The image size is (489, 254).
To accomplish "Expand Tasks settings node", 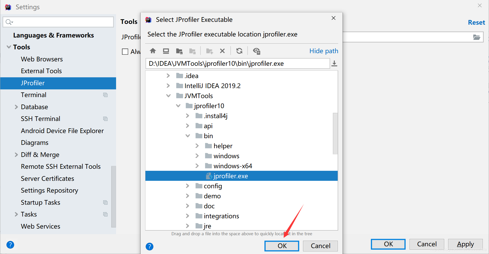I will pyautogui.click(x=16, y=214).
